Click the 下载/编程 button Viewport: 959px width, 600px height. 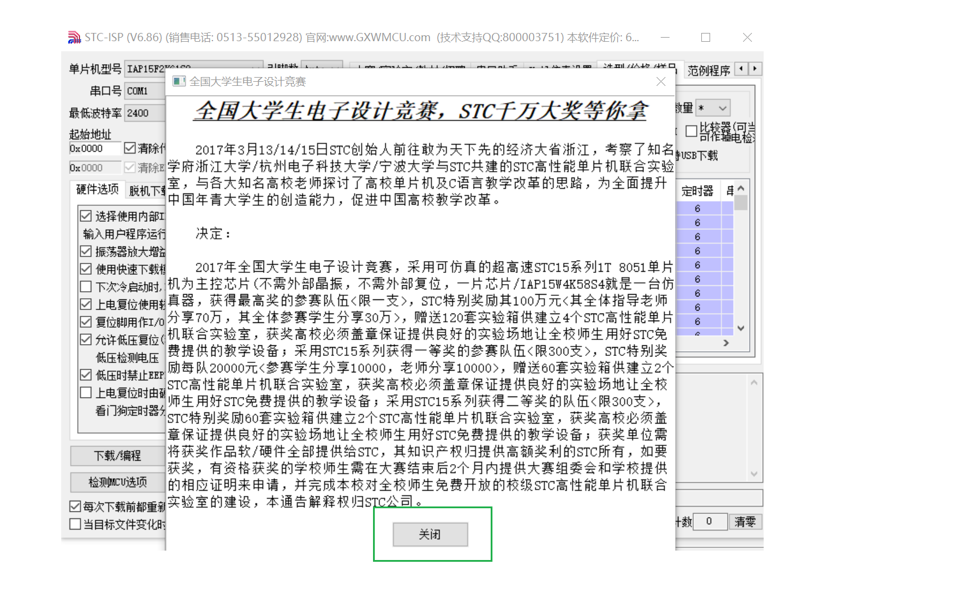coord(118,456)
